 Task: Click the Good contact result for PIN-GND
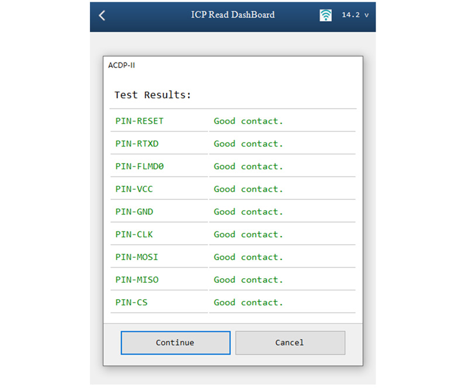[x=248, y=211]
